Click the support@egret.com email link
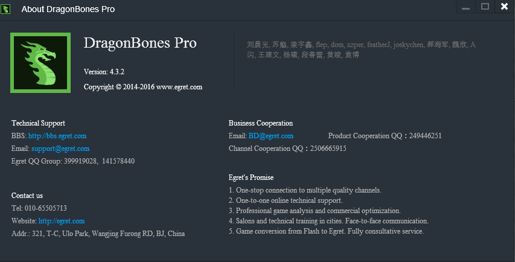The height and width of the screenshot is (262, 515). pos(60,149)
